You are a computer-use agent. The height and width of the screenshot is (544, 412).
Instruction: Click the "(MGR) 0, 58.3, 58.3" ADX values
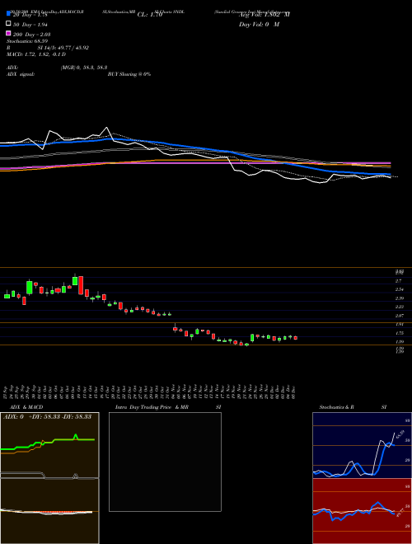tap(84, 68)
